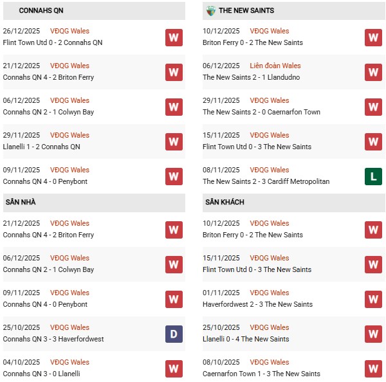Click the W badge for Caernarfon Town 1 - 3 The New Saints
Image resolution: width=386 pixels, height=382 pixels.
374,368
